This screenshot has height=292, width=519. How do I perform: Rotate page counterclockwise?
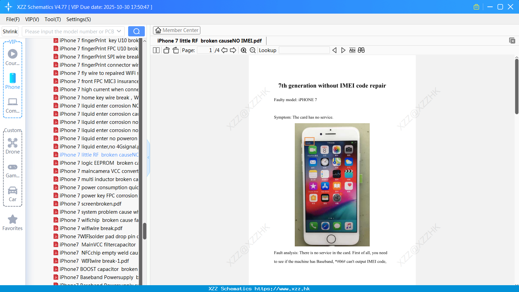tap(166, 50)
